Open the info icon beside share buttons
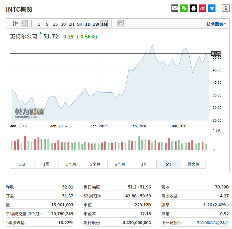 (x=226, y=8)
